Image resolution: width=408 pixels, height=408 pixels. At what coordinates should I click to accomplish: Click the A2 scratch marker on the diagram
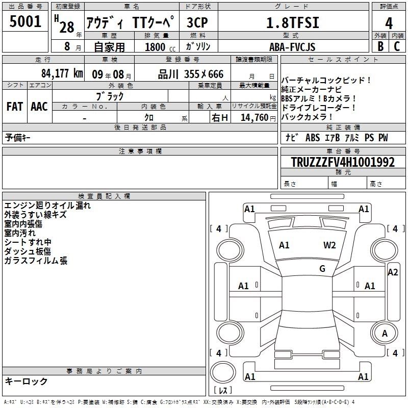393,272
